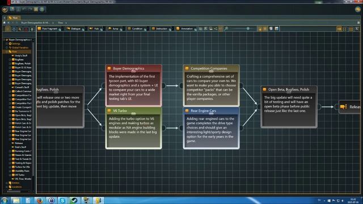Expand the Entities node in navigator
The width and height of the screenshot is (363, 204).
(7, 183)
